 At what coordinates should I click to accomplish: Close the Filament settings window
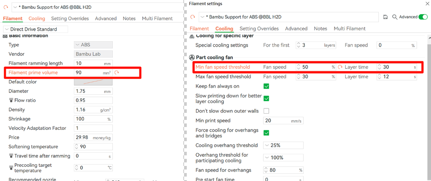427,4
